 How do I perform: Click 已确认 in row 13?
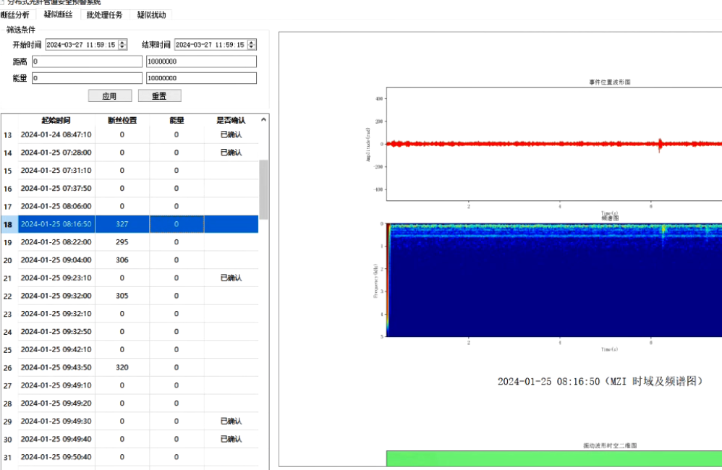click(x=232, y=134)
